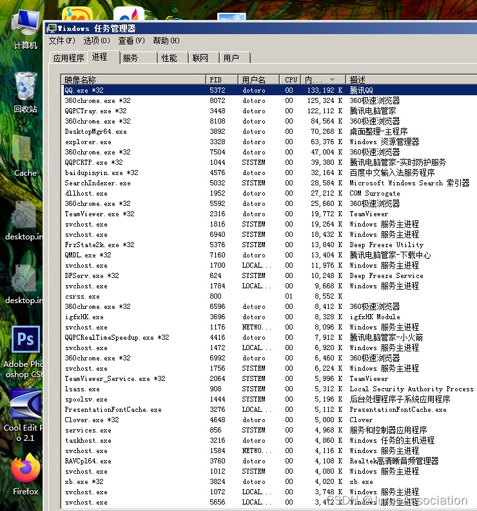Select the desktop.ini file icon above Photoshop
Viewport: 477px width, 511px height.
pos(23,284)
